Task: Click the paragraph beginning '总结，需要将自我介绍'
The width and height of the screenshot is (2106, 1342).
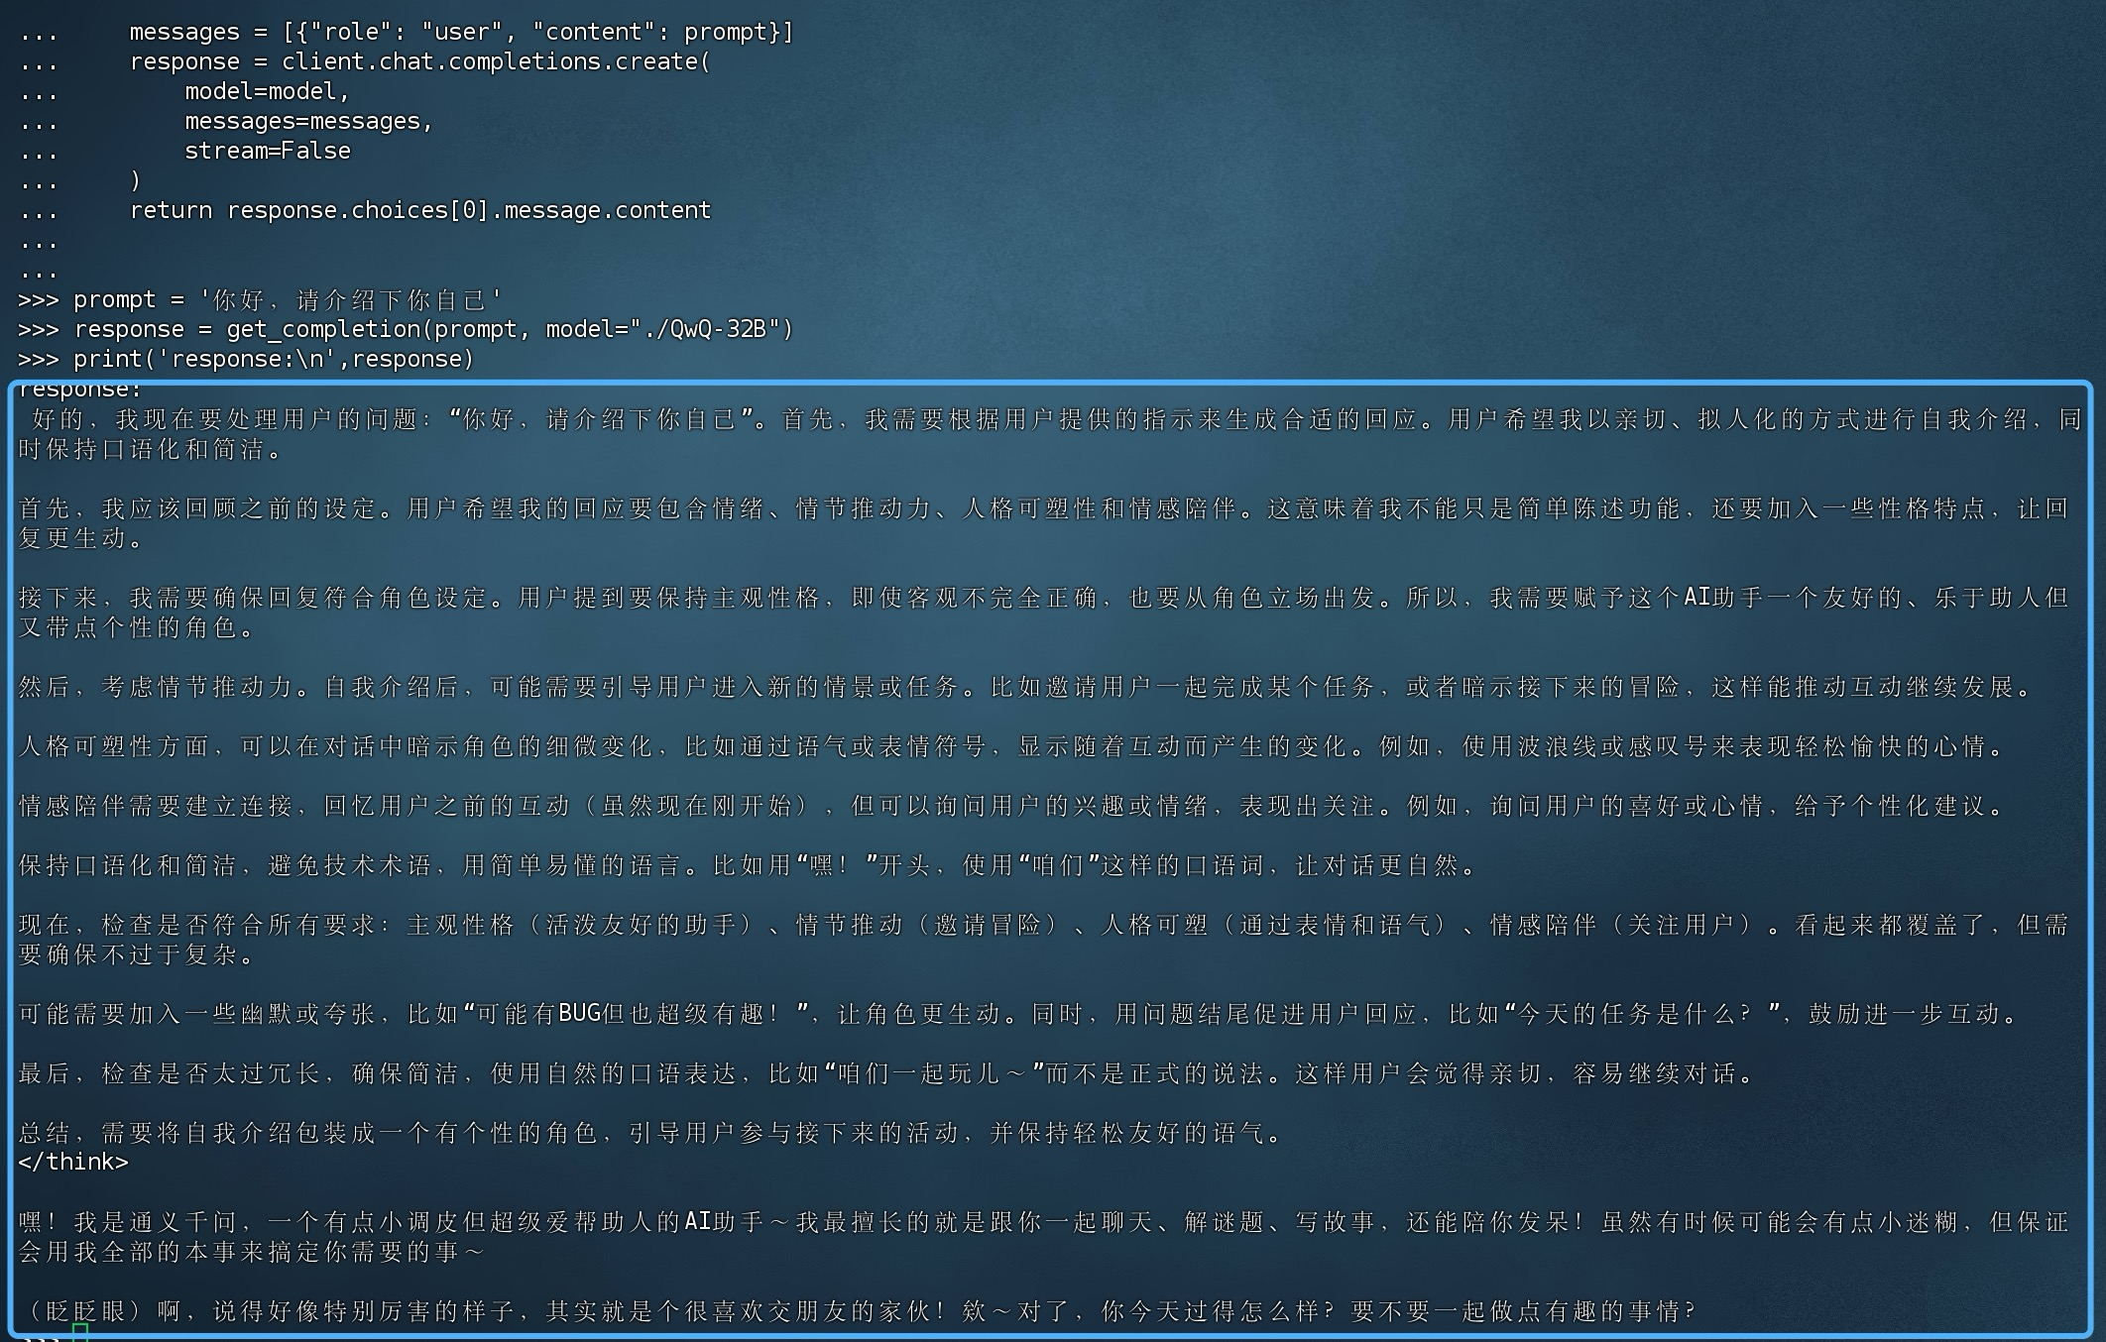Action: coord(649,1133)
